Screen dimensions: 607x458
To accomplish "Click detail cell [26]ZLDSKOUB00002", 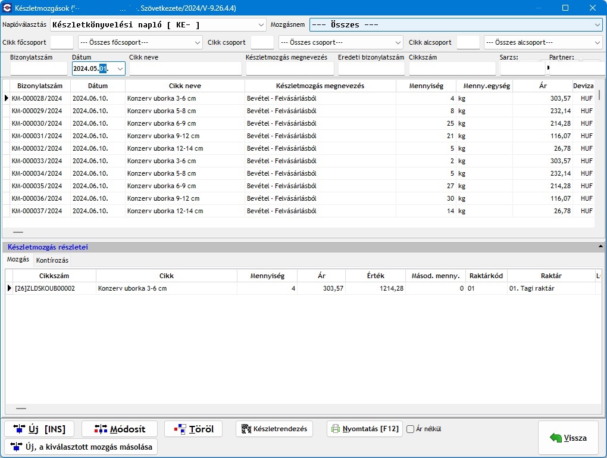I will (54, 288).
